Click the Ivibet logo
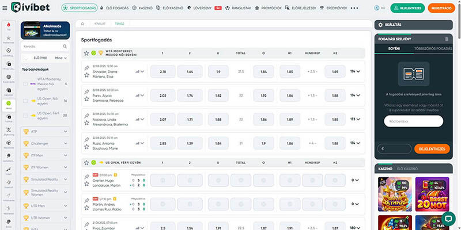The width and height of the screenshot is (461, 230). point(31,7)
